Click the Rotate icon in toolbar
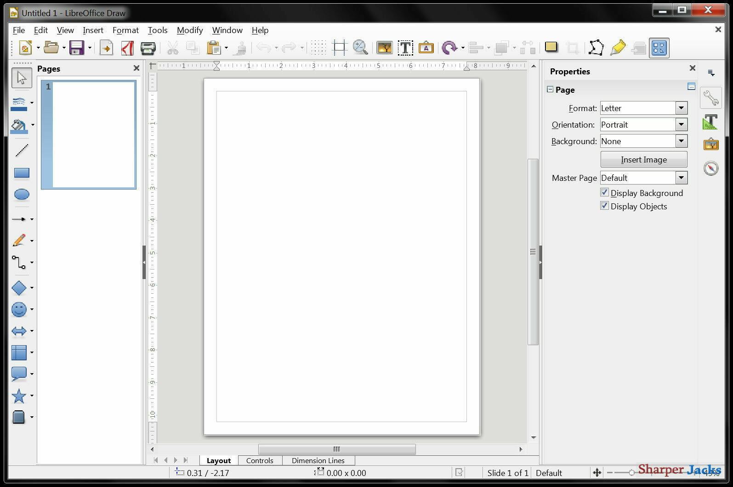Screen dimensions: 733x487 (449, 48)
